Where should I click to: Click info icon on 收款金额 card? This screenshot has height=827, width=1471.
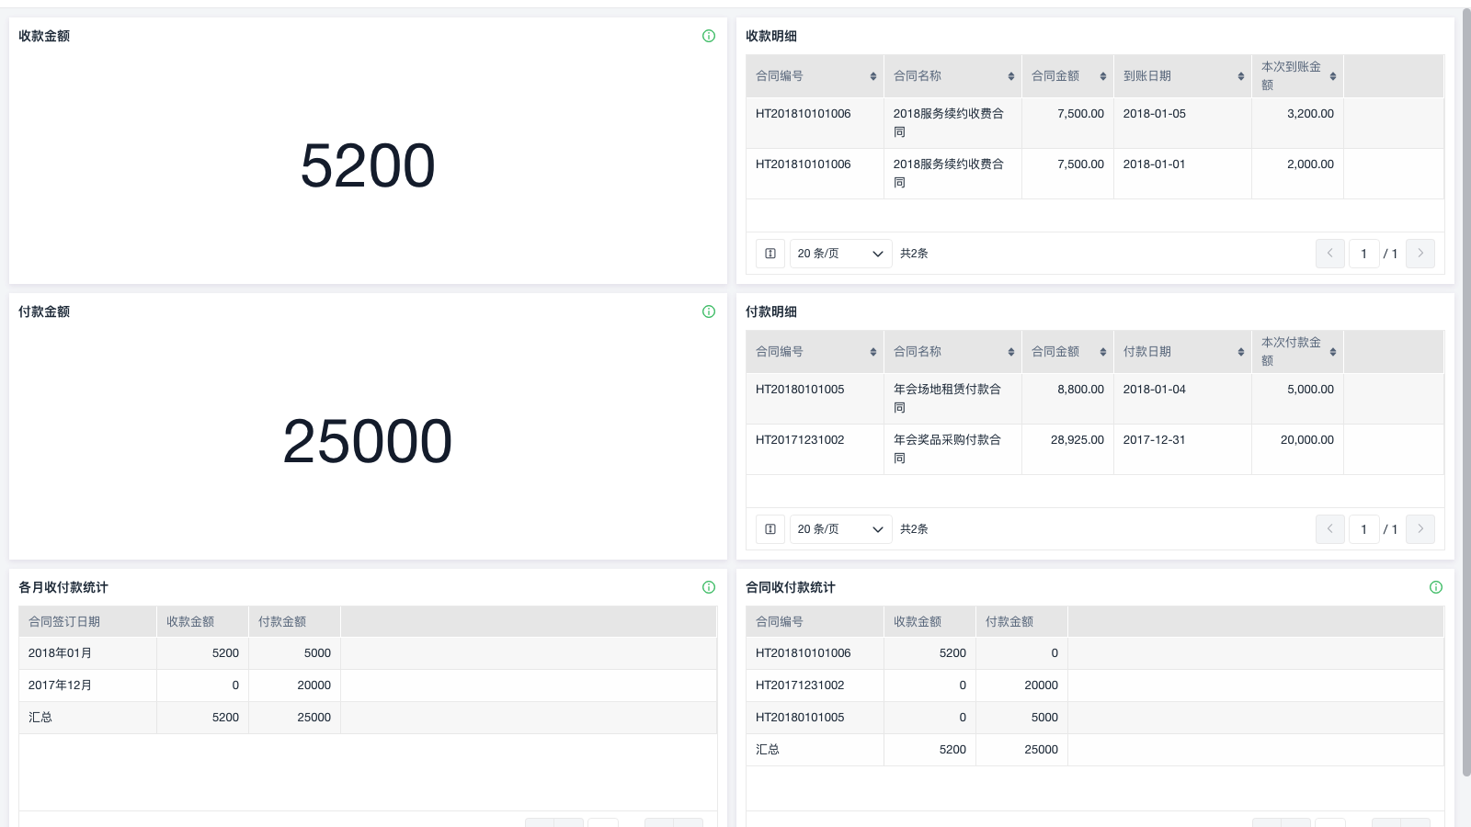(x=709, y=36)
